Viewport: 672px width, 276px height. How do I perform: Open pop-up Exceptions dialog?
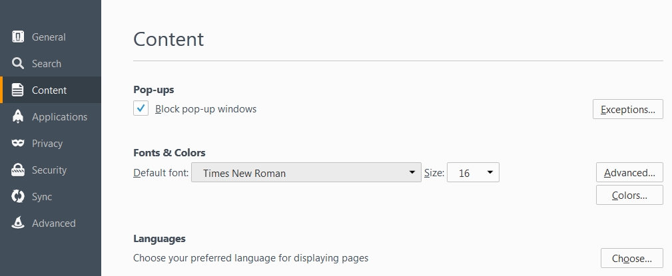[627, 109]
